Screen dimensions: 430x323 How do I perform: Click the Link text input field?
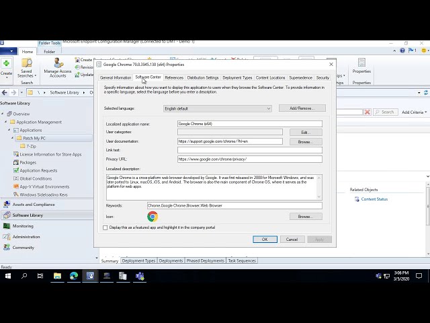tap(250, 150)
